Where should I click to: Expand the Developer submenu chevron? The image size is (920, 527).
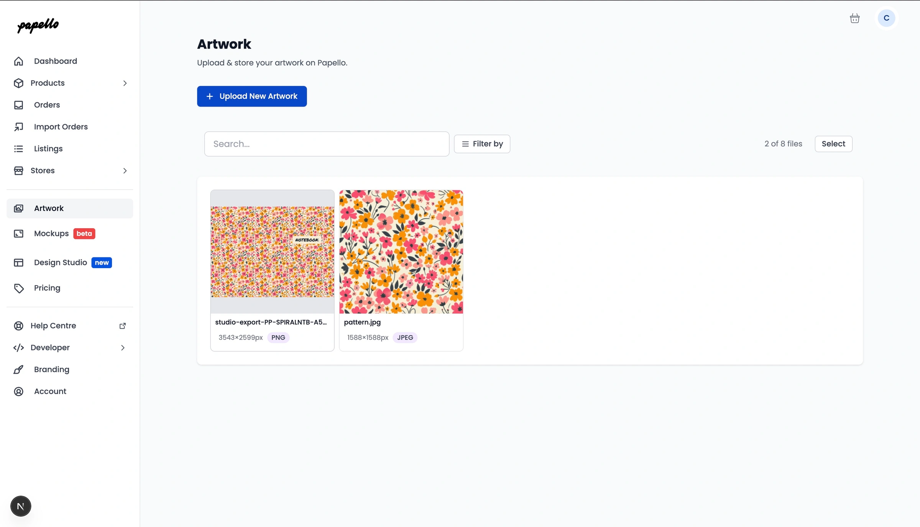(123, 348)
